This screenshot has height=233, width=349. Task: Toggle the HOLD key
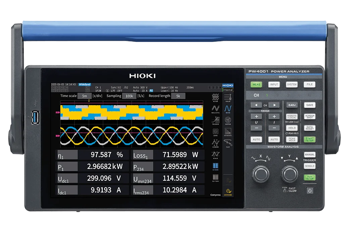(292, 128)
